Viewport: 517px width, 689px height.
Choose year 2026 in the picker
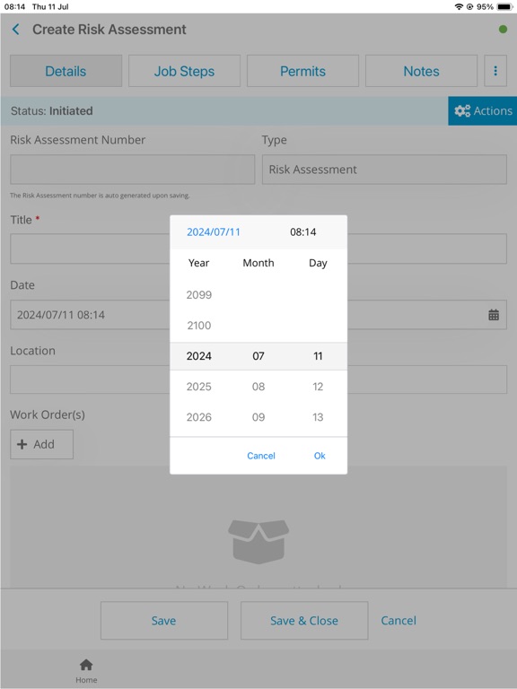[199, 417]
